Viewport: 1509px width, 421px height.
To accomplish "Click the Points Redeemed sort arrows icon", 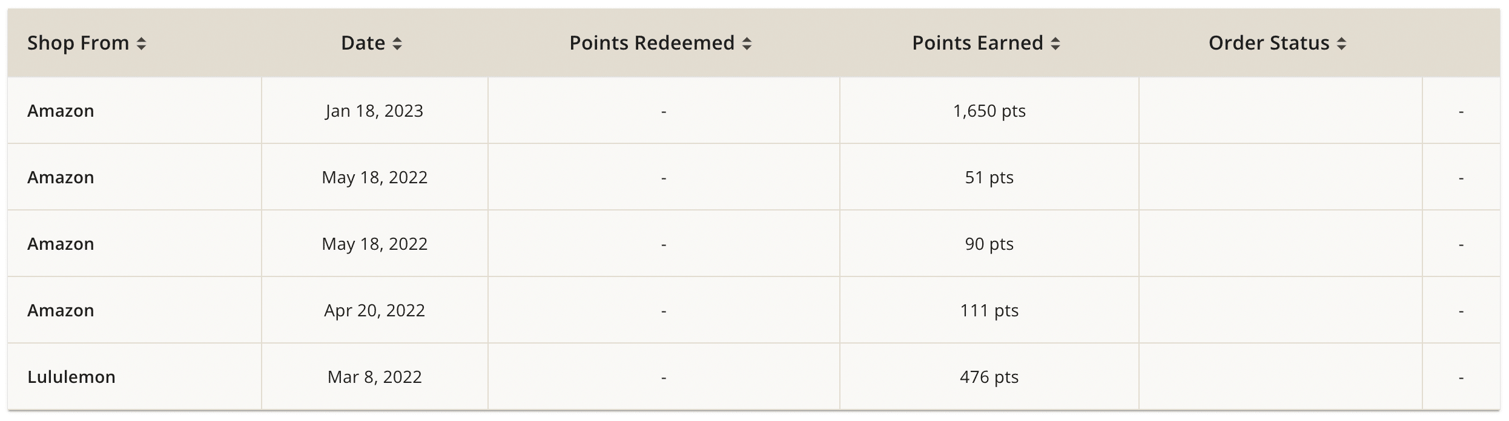I will 747,44.
